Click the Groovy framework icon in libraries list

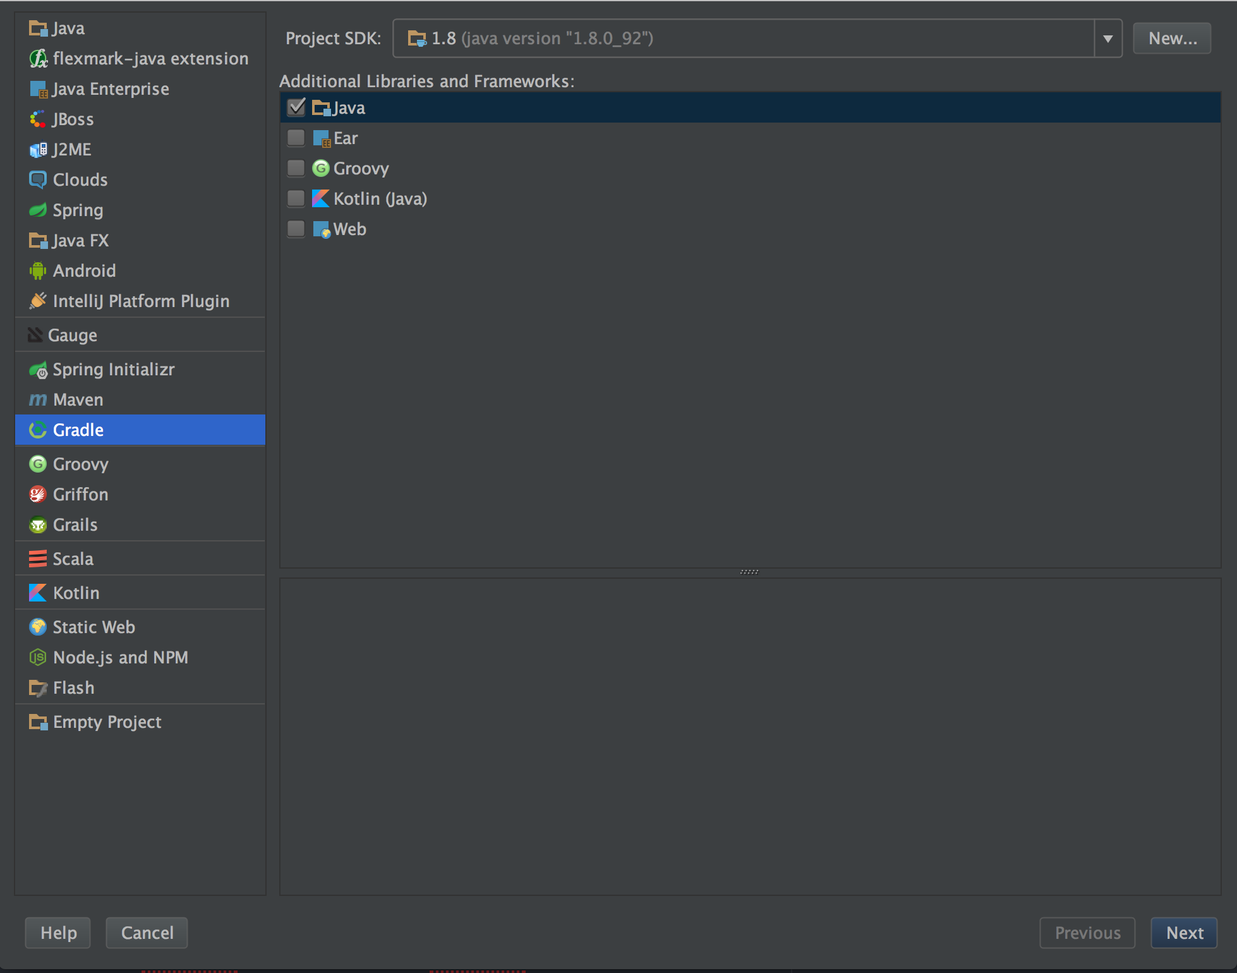pyautogui.click(x=321, y=169)
